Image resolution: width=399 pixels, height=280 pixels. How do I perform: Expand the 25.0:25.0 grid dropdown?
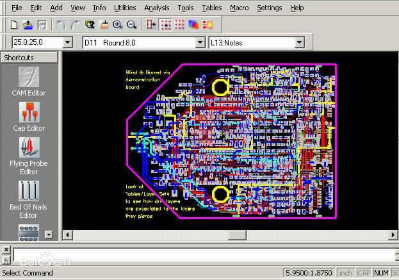(x=68, y=43)
